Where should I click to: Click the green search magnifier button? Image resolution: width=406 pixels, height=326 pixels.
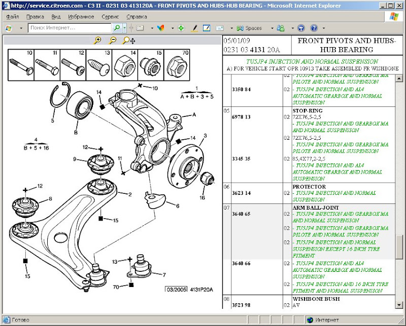tap(117, 28)
